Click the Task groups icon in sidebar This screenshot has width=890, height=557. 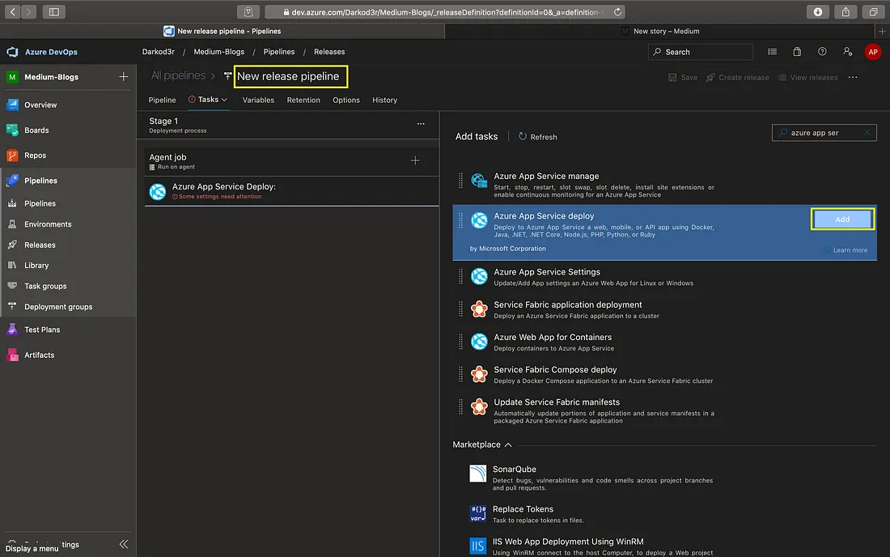click(12, 286)
